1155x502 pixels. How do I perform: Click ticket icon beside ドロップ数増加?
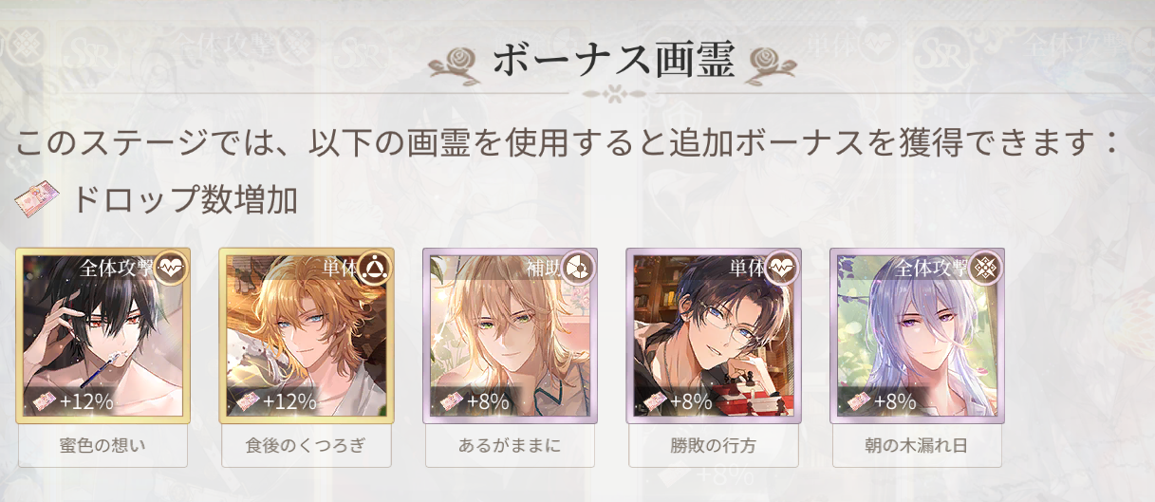click(x=36, y=200)
